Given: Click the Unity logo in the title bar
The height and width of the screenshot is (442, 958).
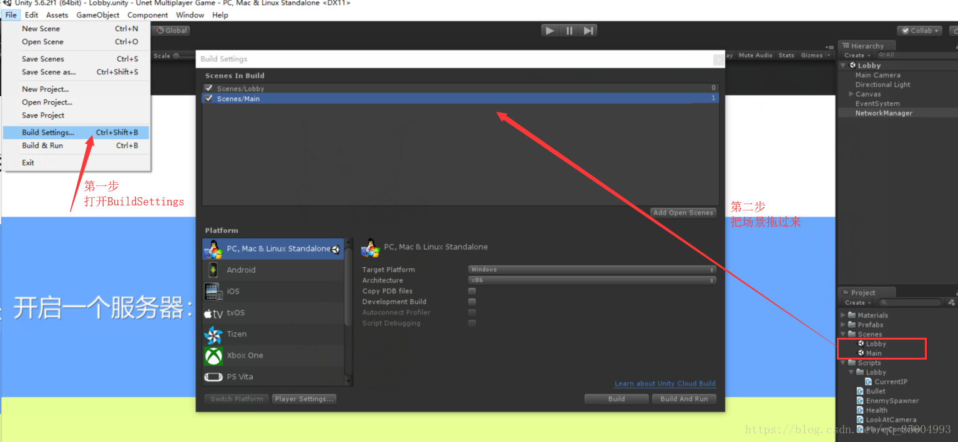Looking at the screenshot, I should click(7, 3).
